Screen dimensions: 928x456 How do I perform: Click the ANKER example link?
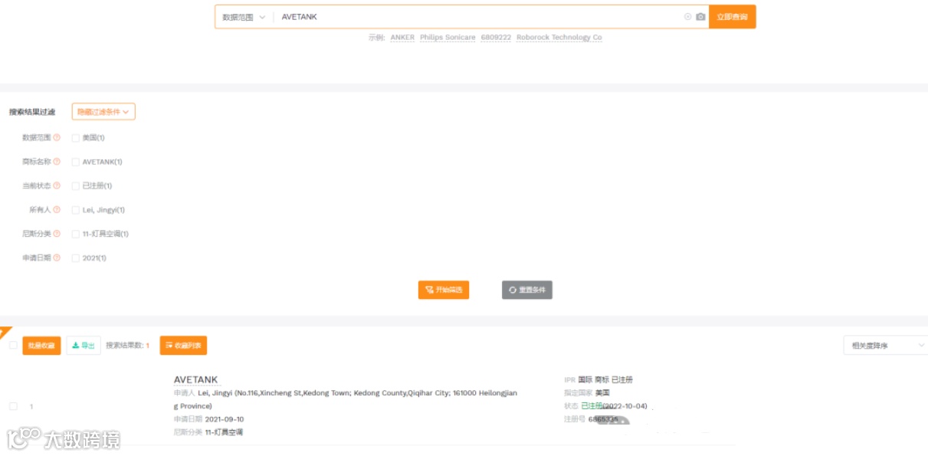[402, 38]
